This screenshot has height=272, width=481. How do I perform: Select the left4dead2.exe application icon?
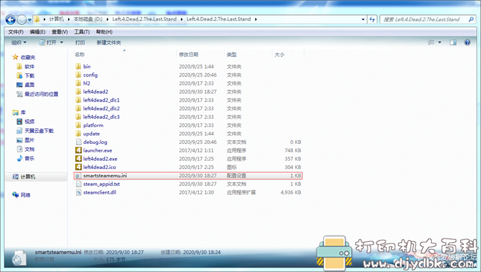coord(78,159)
